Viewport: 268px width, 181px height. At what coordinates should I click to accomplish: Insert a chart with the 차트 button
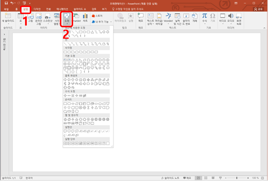85,18
